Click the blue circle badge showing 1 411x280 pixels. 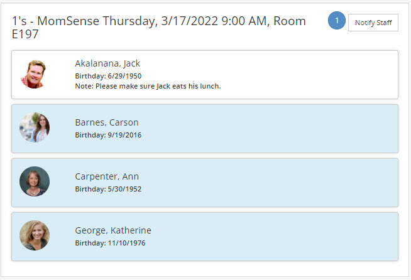click(337, 21)
